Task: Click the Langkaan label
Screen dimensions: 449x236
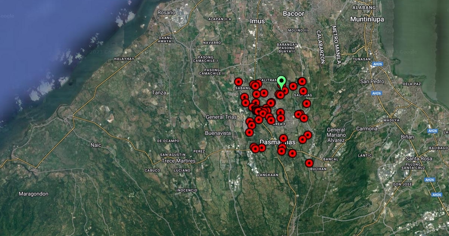Action: click(268, 175)
